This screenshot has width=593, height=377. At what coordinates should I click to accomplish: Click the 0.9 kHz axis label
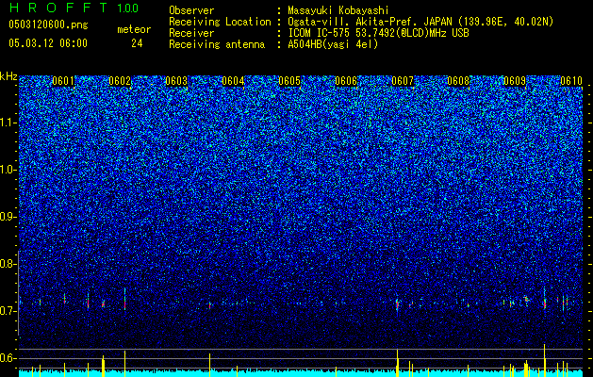pos(8,217)
